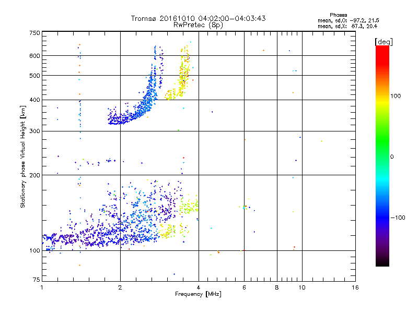The height and width of the screenshot is (313, 418).
Task: Click y-axis tick label "300"
Action: 34,131
